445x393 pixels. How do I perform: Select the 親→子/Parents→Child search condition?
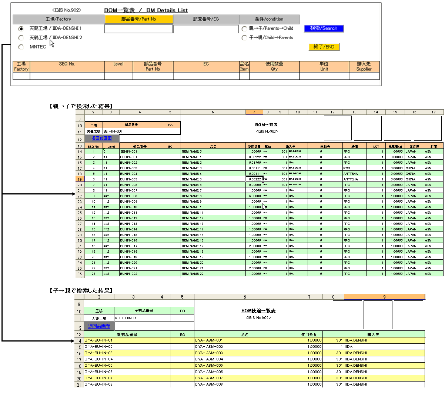(x=244, y=29)
